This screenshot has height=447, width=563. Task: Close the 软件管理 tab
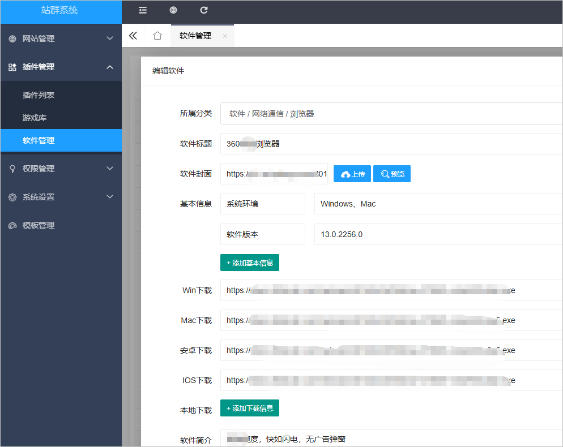tap(225, 36)
